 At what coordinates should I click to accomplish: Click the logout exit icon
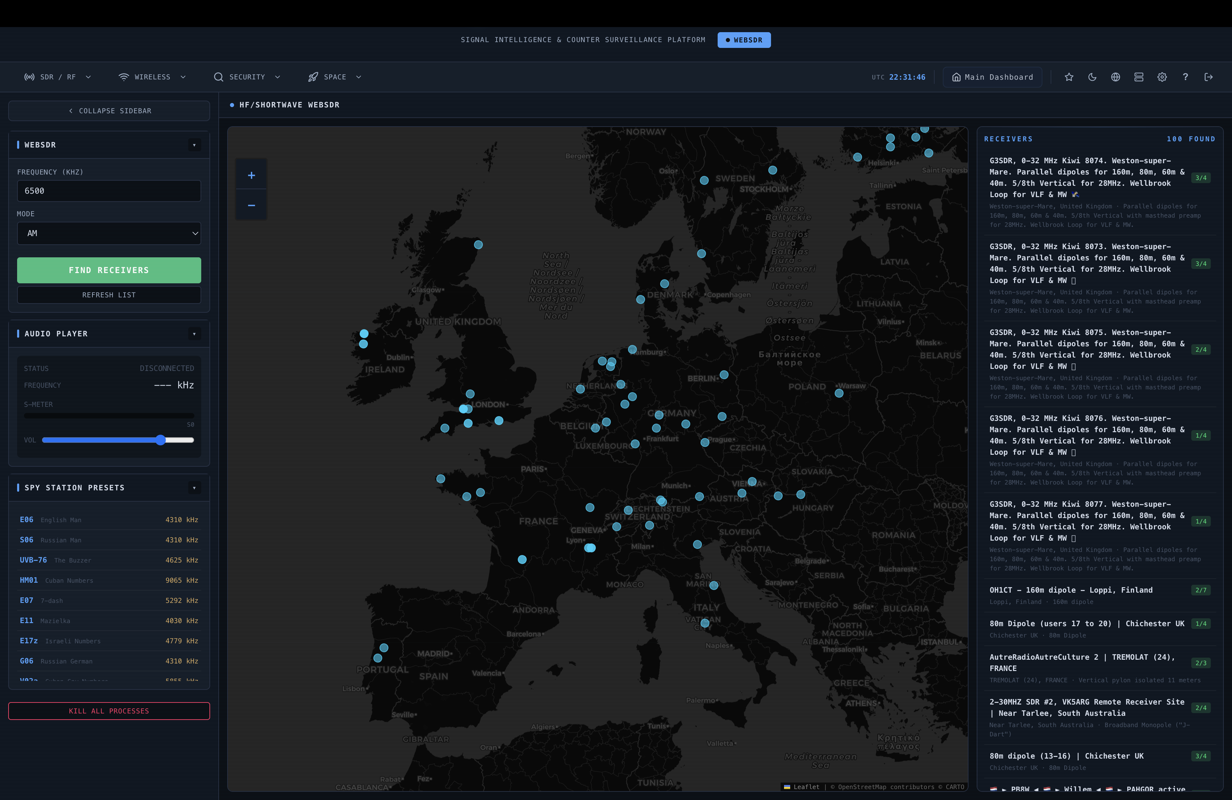pos(1209,77)
